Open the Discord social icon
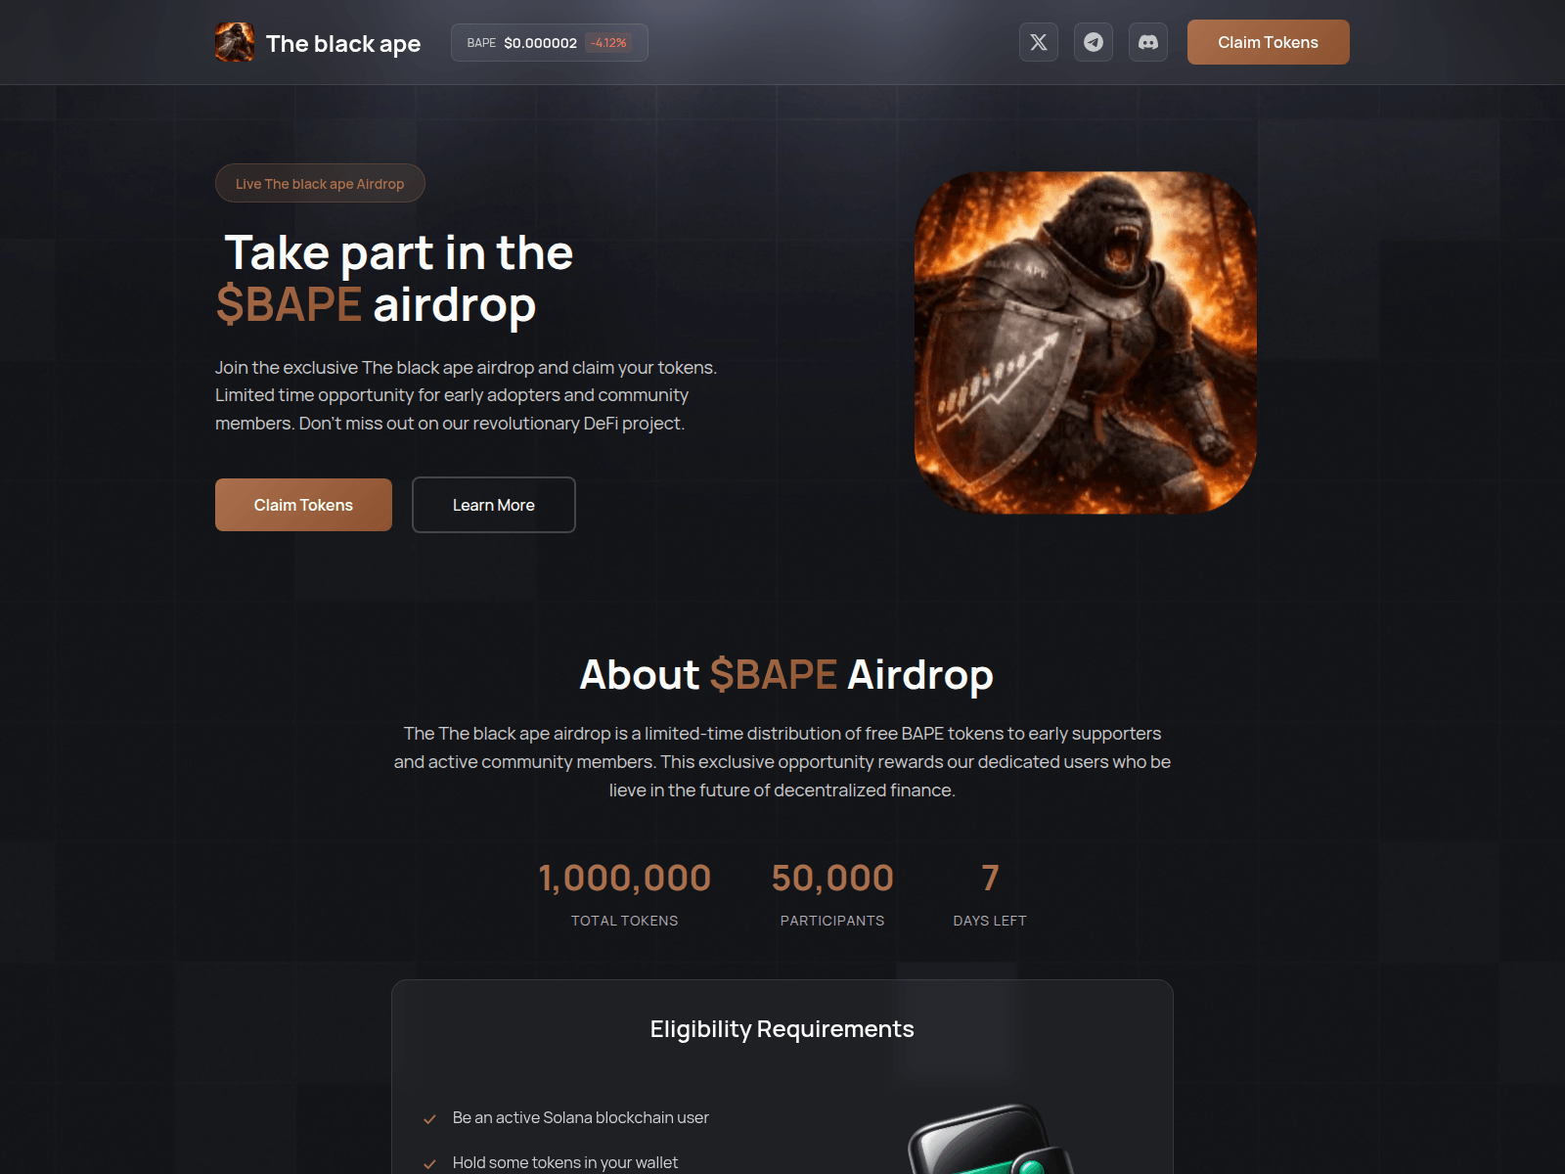Screen dimensions: 1565x1174 (1148, 42)
